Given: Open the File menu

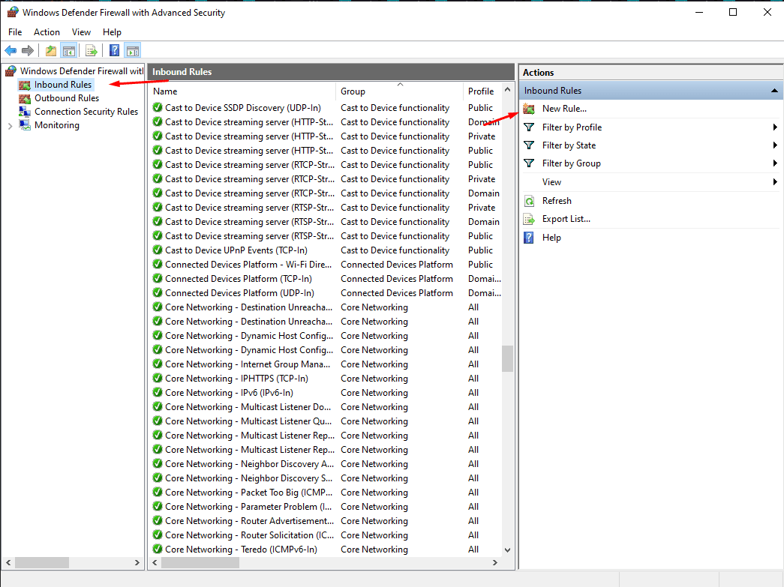Looking at the screenshot, I should point(15,32).
